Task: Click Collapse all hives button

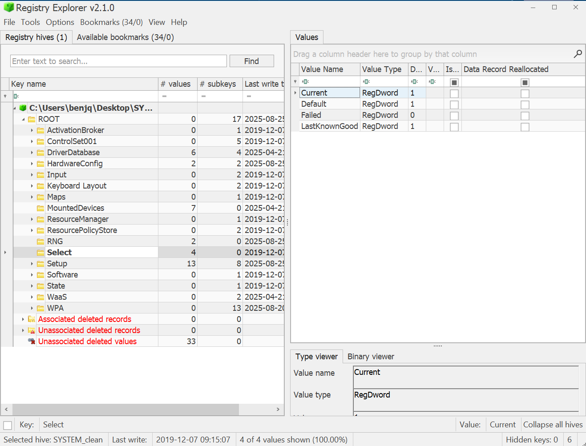Action: click(x=553, y=425)
